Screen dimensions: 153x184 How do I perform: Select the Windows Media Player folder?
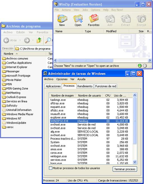pyautogui.click(x=18, y=114)
